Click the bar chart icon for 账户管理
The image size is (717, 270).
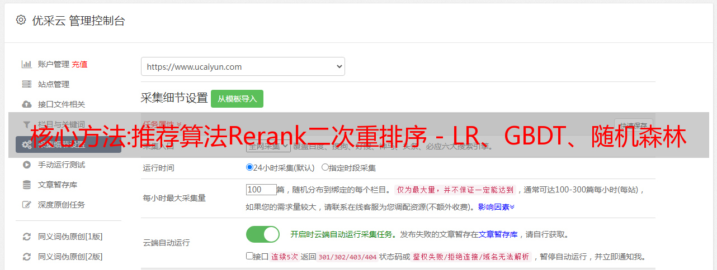coord(26,64)
